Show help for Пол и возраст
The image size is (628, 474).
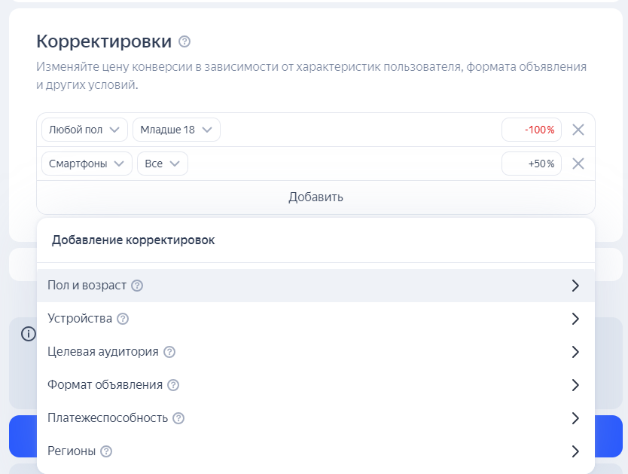click(137, 286)
